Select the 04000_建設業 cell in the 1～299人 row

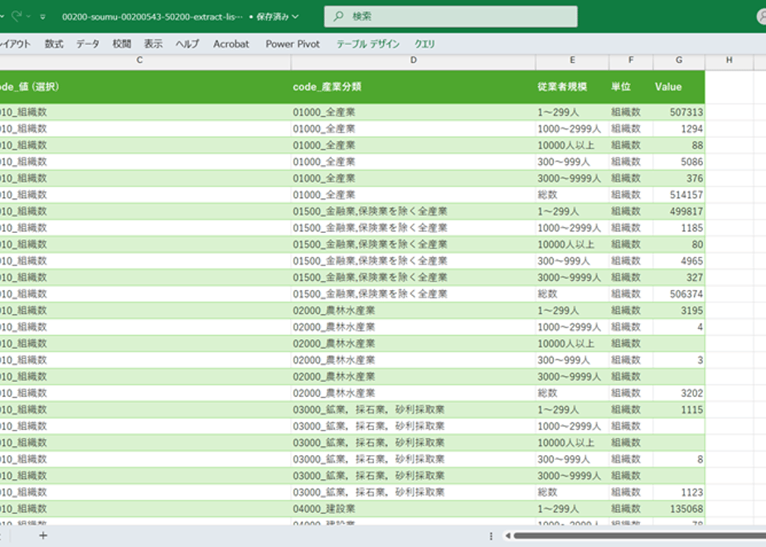(x=414, y=509)
